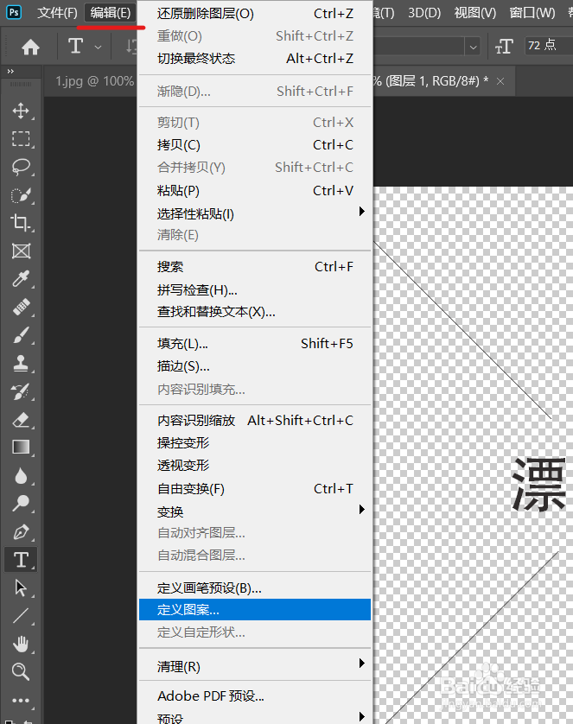The image size is (573, 724).
Task: Open the Edit Toolbar three-dots button
Action: point(21,701)
